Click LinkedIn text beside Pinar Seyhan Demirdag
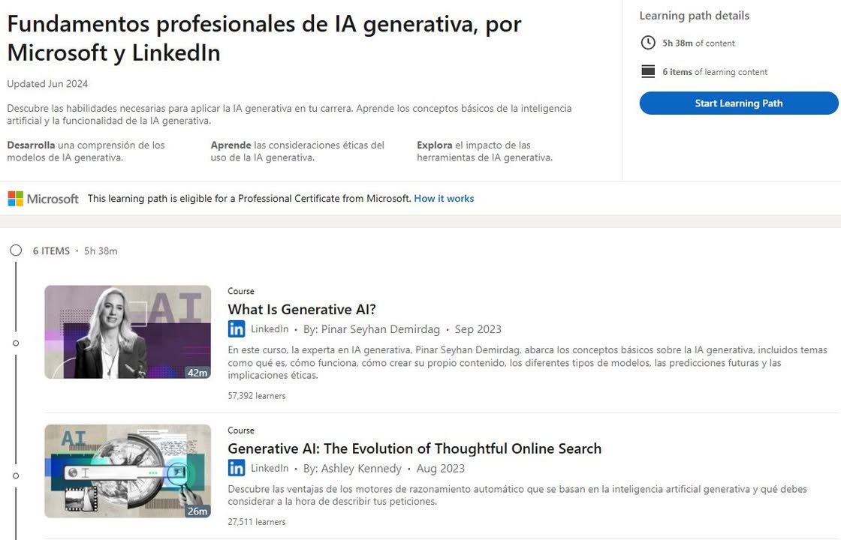This screenshot has width=841, height=540. (270, 329)
